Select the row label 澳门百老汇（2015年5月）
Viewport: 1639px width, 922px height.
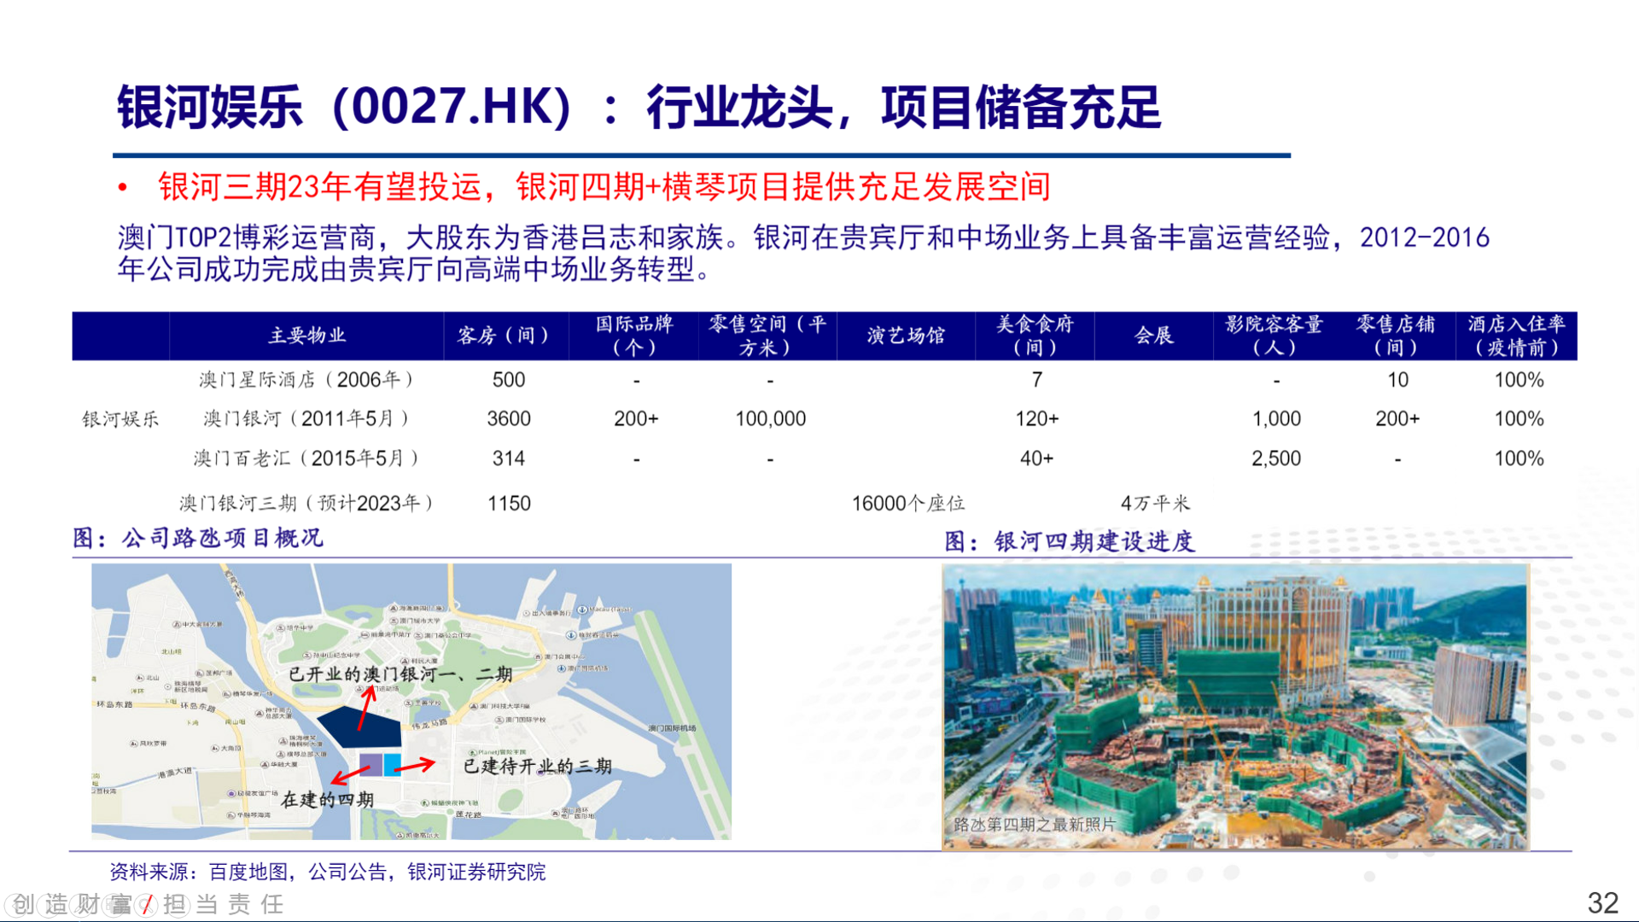pyautogui.click(x=308, y=458)
